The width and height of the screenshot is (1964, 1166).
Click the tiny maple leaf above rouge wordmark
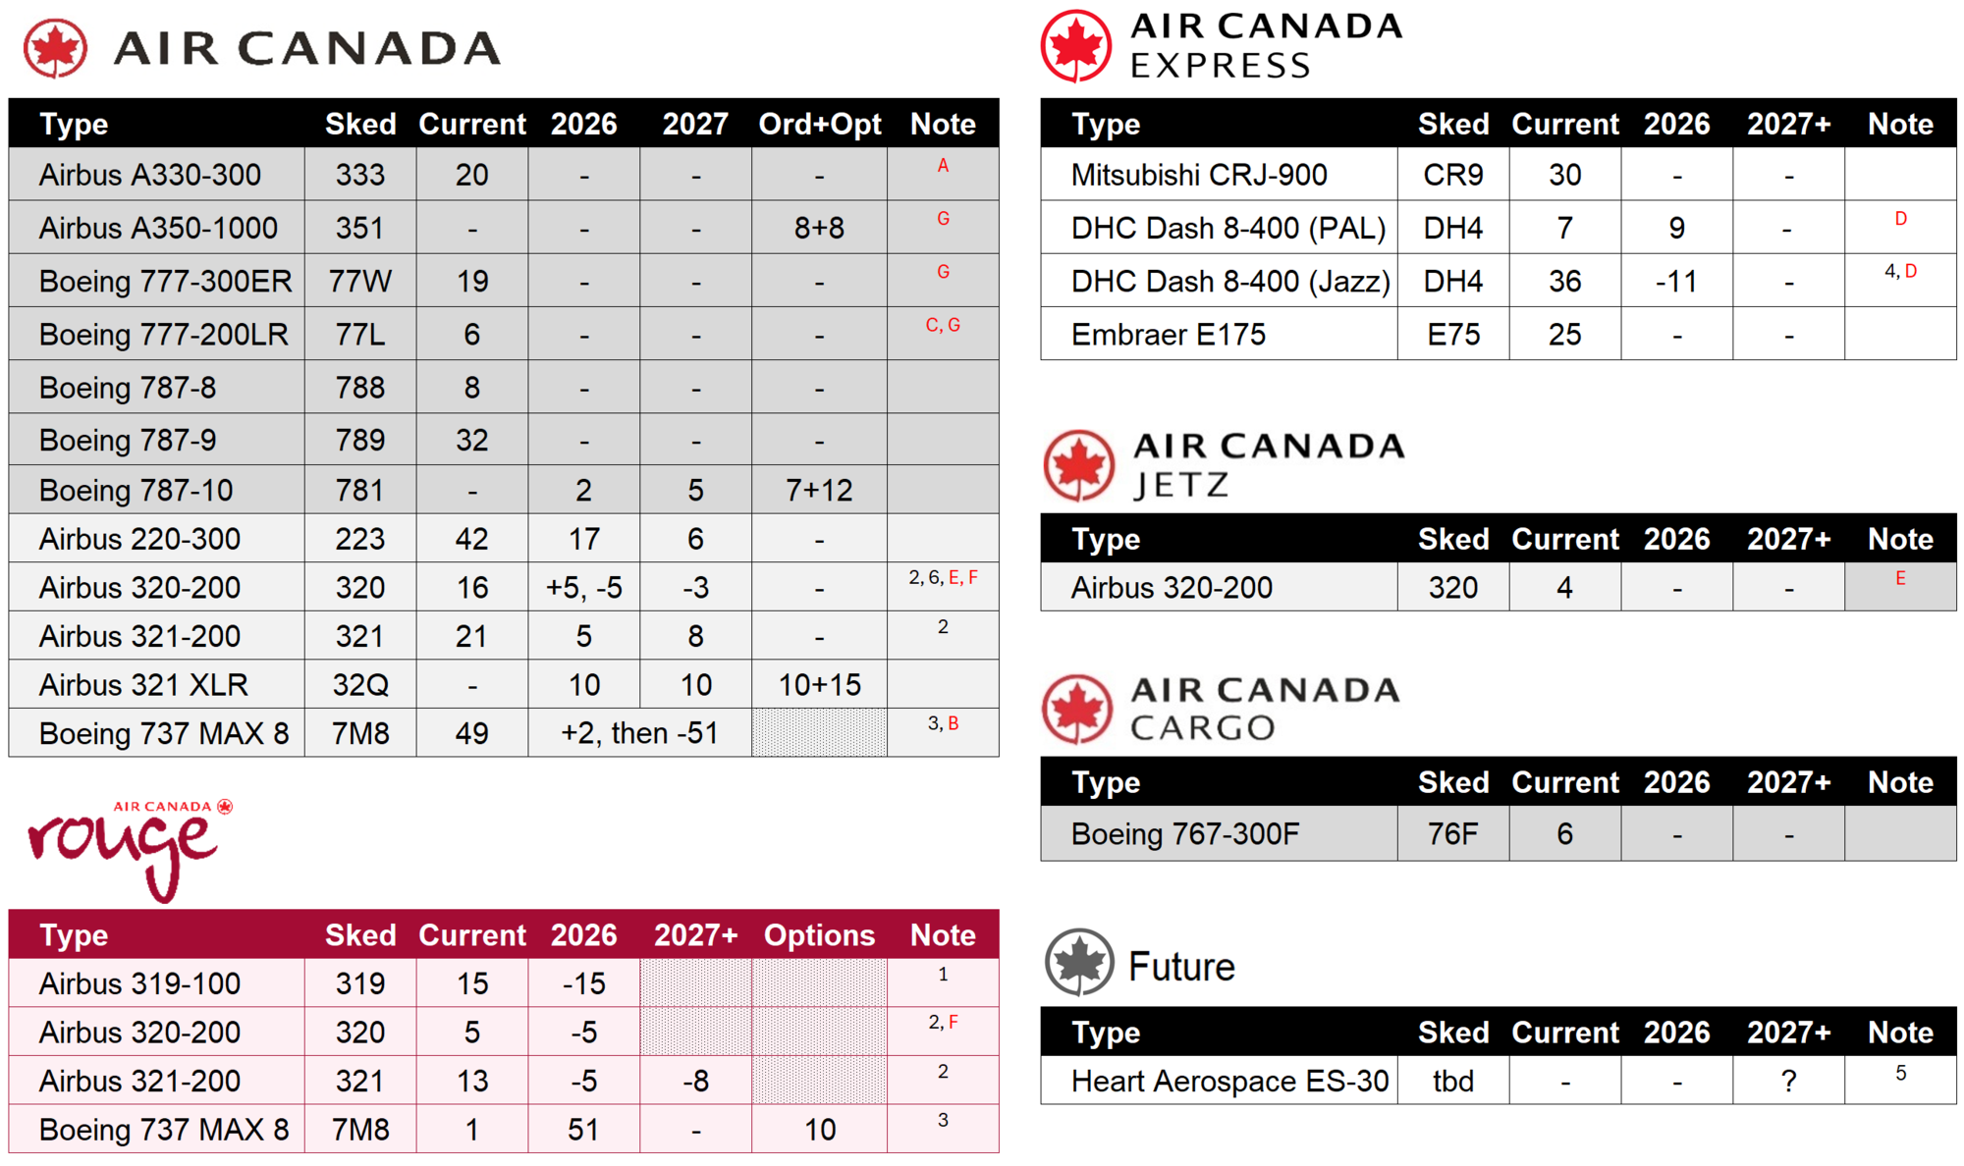pos(225,807)
